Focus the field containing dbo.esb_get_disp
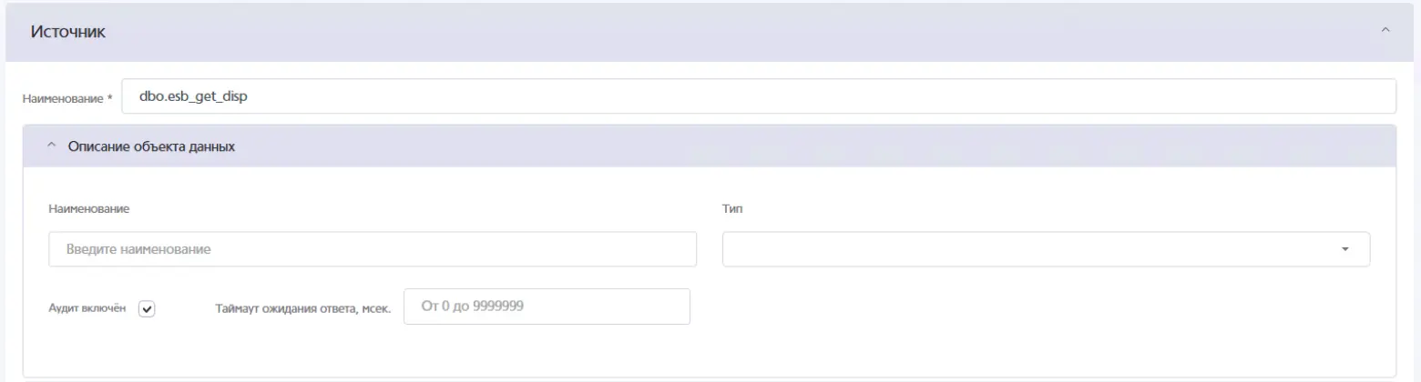 click(x=758, y=95)
